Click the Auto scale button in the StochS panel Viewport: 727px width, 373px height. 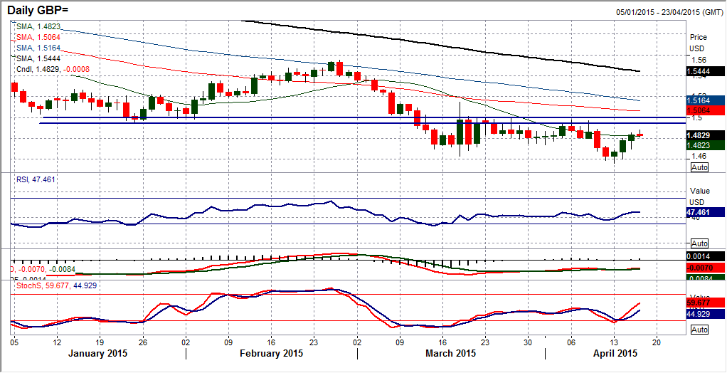700,330
